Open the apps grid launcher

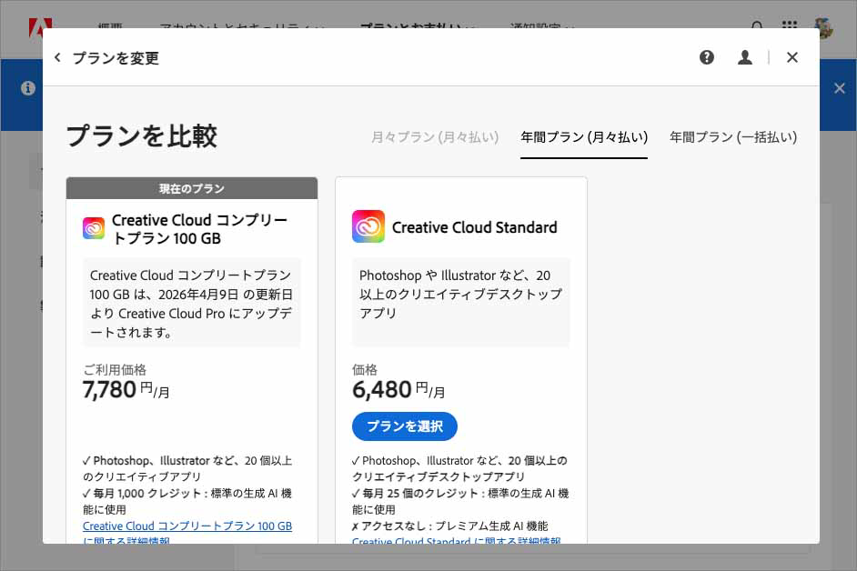tap(790, 26)
